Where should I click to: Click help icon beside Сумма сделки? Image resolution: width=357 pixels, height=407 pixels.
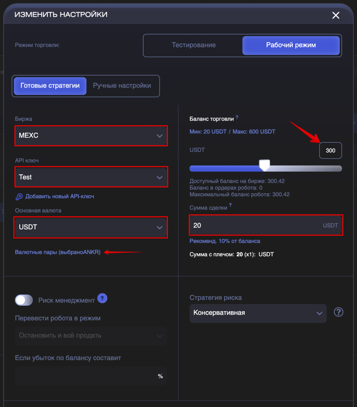(230, 205)
